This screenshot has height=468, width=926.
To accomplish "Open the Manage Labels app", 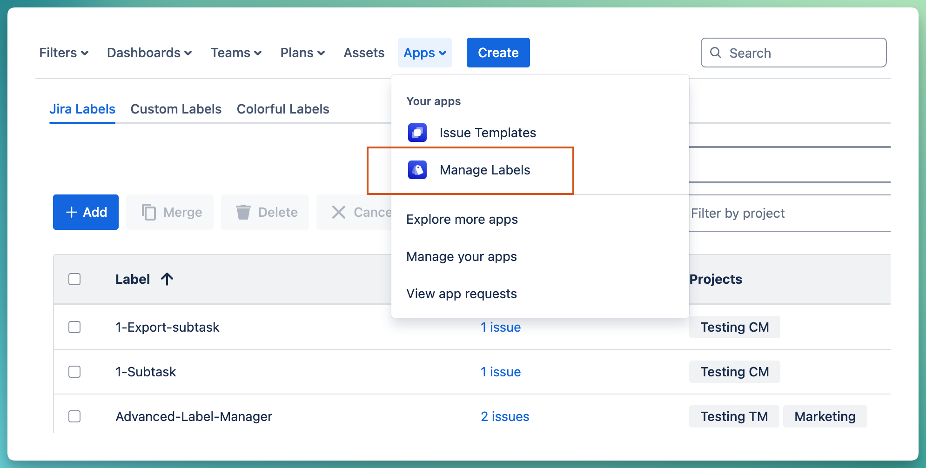I will tap(485, 170).
